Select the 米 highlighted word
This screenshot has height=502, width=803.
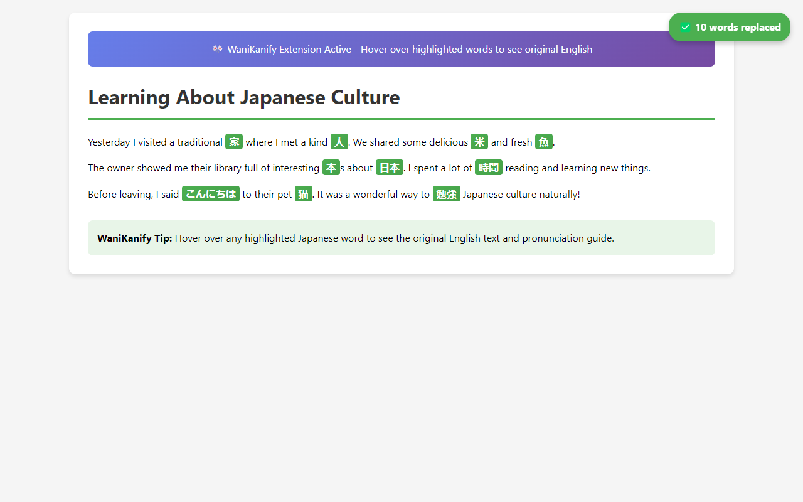[x=479, y=142]
